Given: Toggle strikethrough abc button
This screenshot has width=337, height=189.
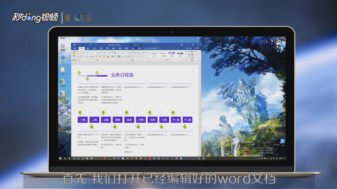Looking at the screenshot, I should (x=91, y=56).
